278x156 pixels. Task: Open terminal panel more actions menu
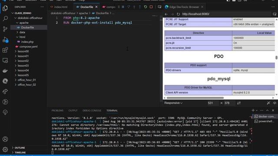[x=261, y=110]
